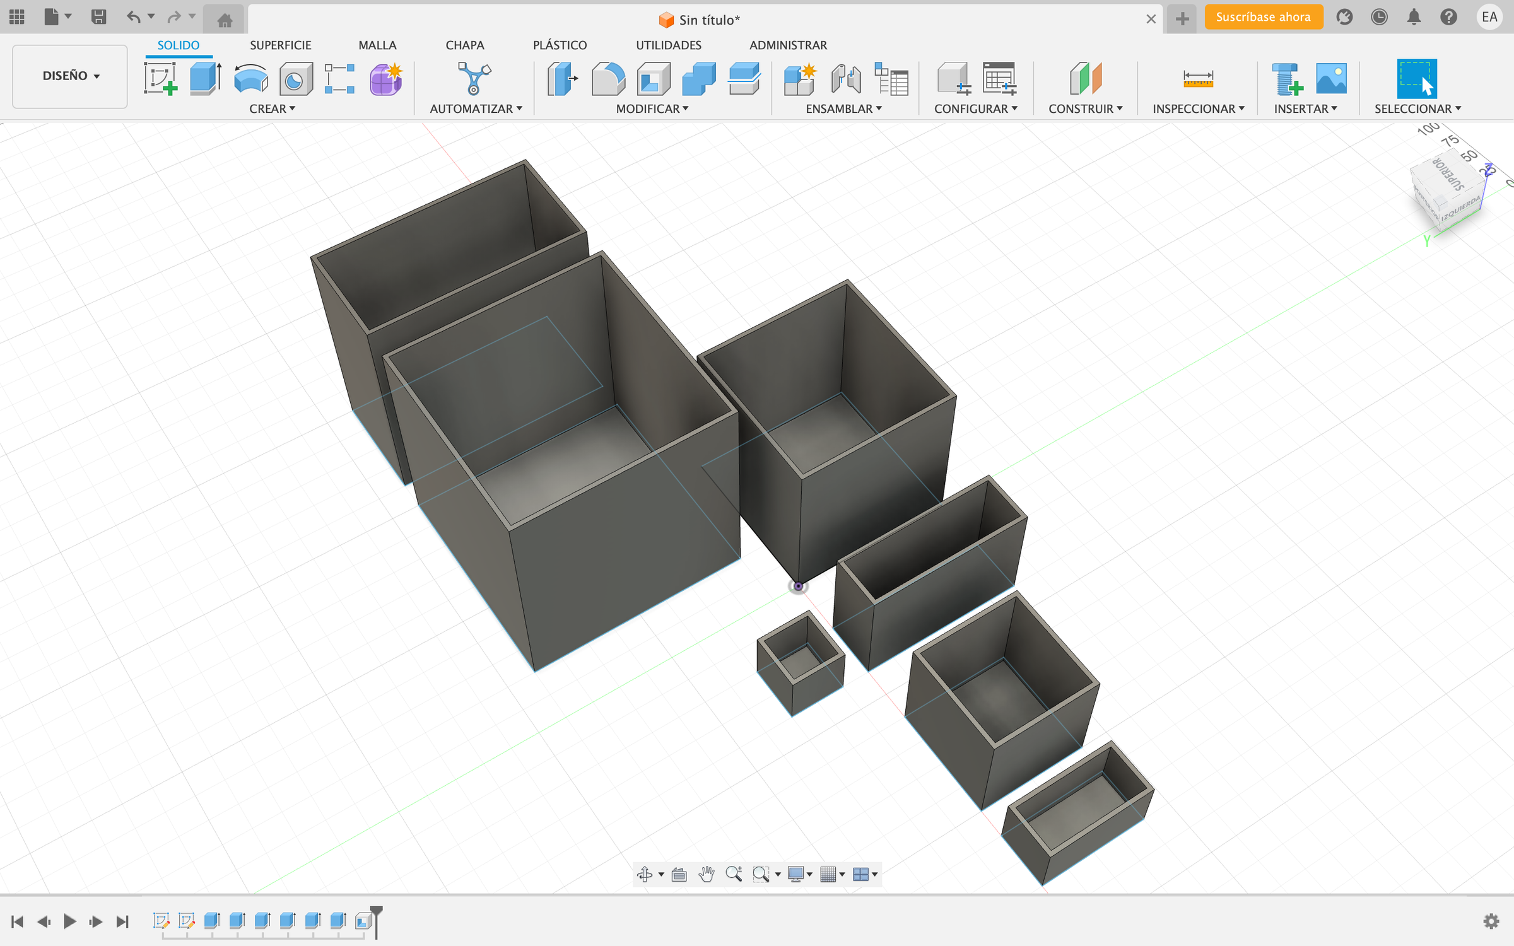Open the Data Panel grid icon

point(17,17)
